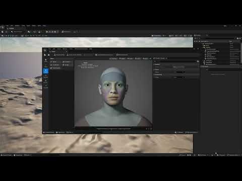Click the save icon in character editor toolbar
This screenshot has width=242, height=181.
coord(45,55)
